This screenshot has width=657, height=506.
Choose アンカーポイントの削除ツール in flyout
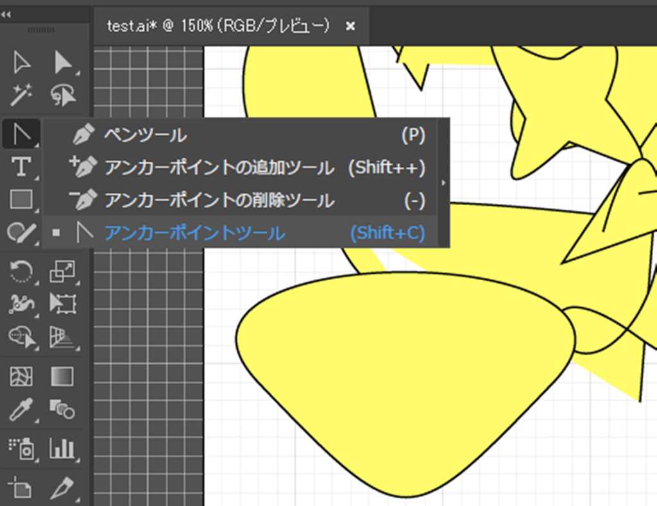click(x=219, y=201)
